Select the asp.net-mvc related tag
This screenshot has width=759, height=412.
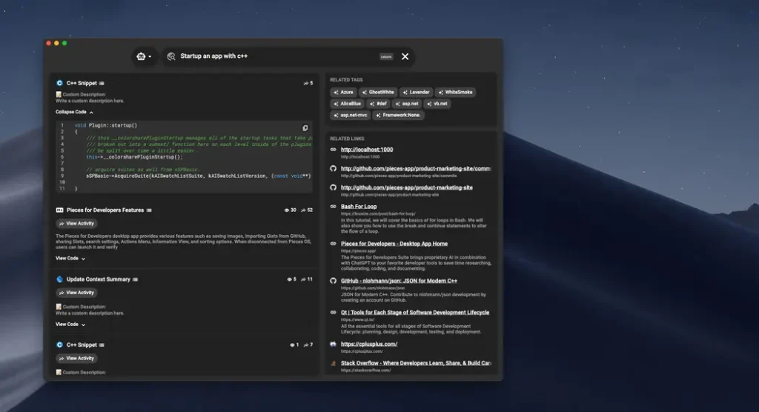351,115
